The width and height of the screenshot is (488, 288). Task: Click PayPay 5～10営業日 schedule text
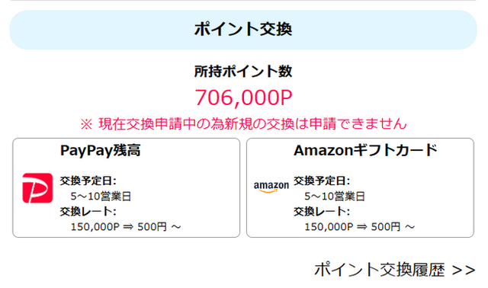tap(101, 197)
